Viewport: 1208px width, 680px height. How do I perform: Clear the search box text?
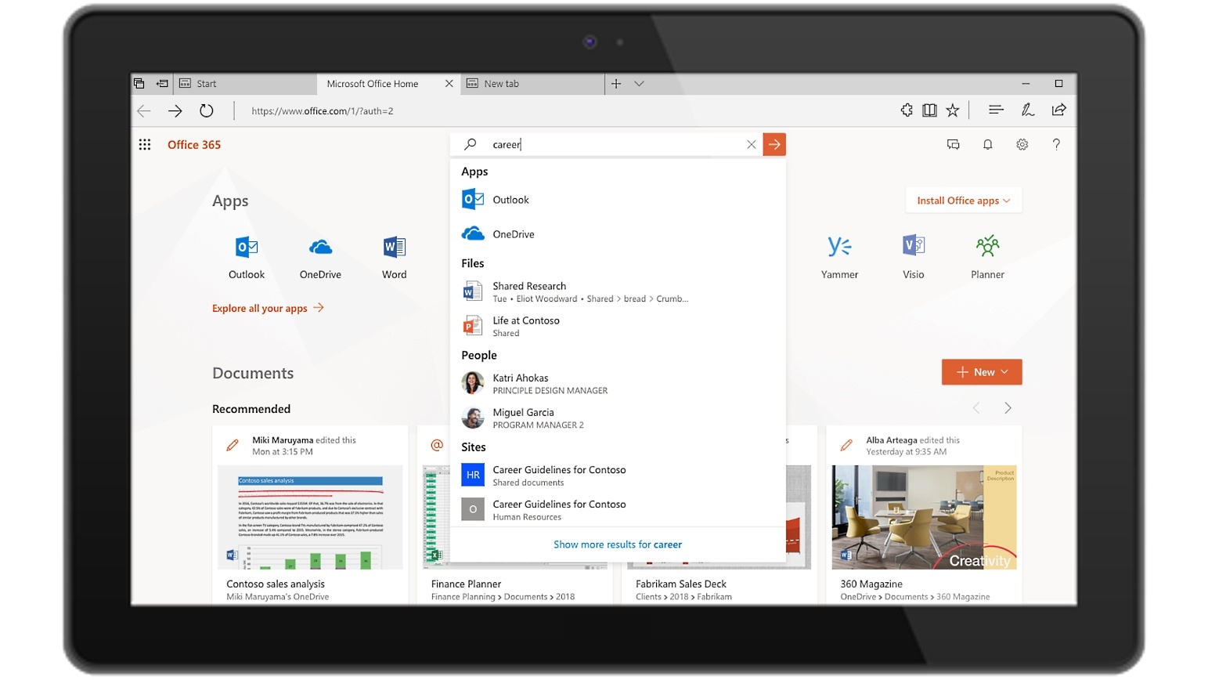tap(751, 144)
